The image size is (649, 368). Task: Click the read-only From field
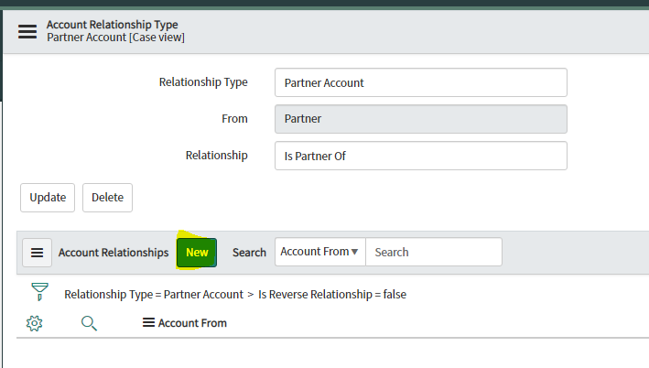tap(420, 119)
